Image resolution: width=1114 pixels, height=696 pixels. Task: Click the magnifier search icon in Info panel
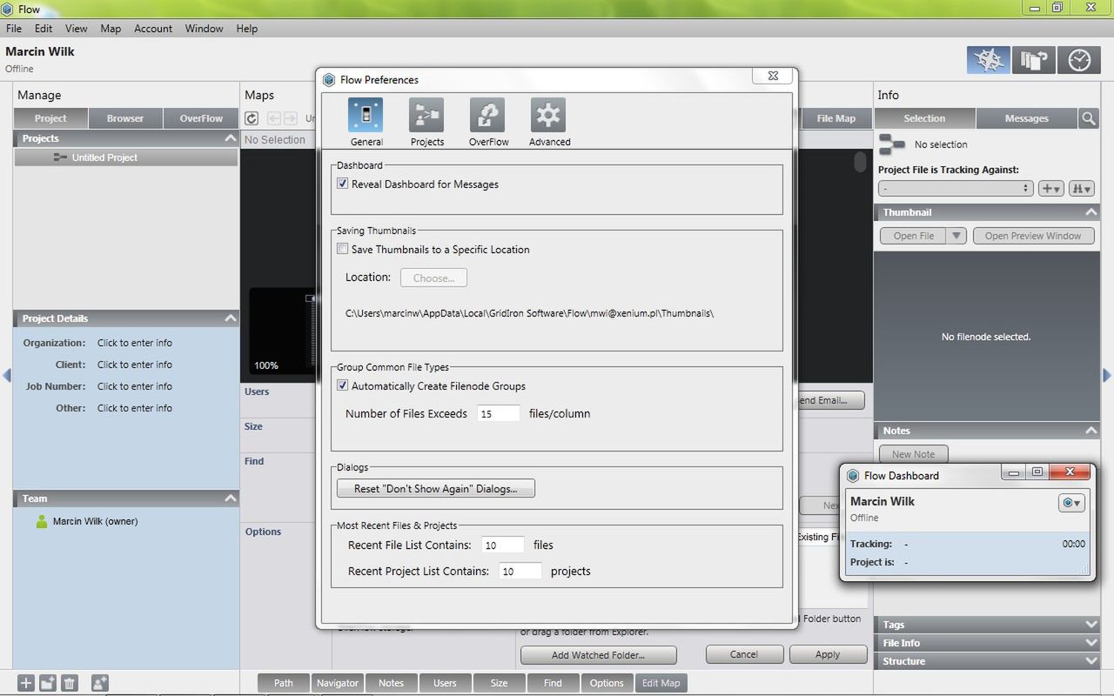[x=1089, y=118]
